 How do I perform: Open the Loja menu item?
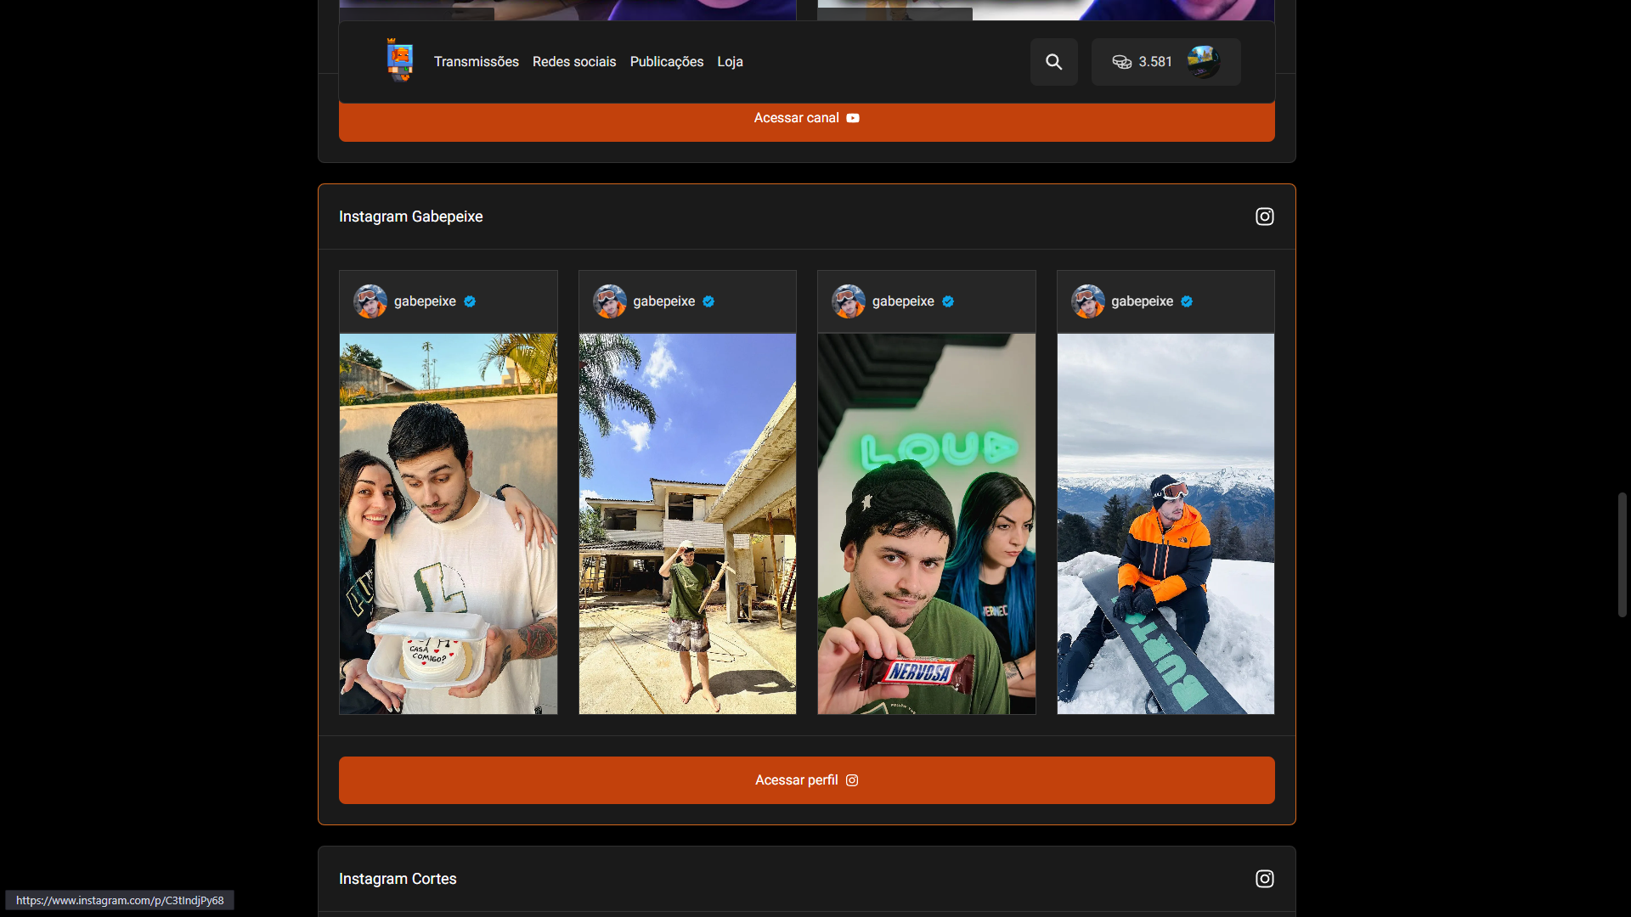click(x=730, y=62)
